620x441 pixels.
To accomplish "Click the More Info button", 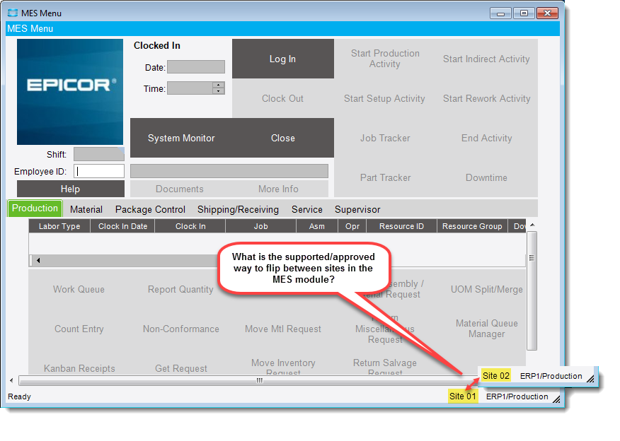I will pos(278,189).
